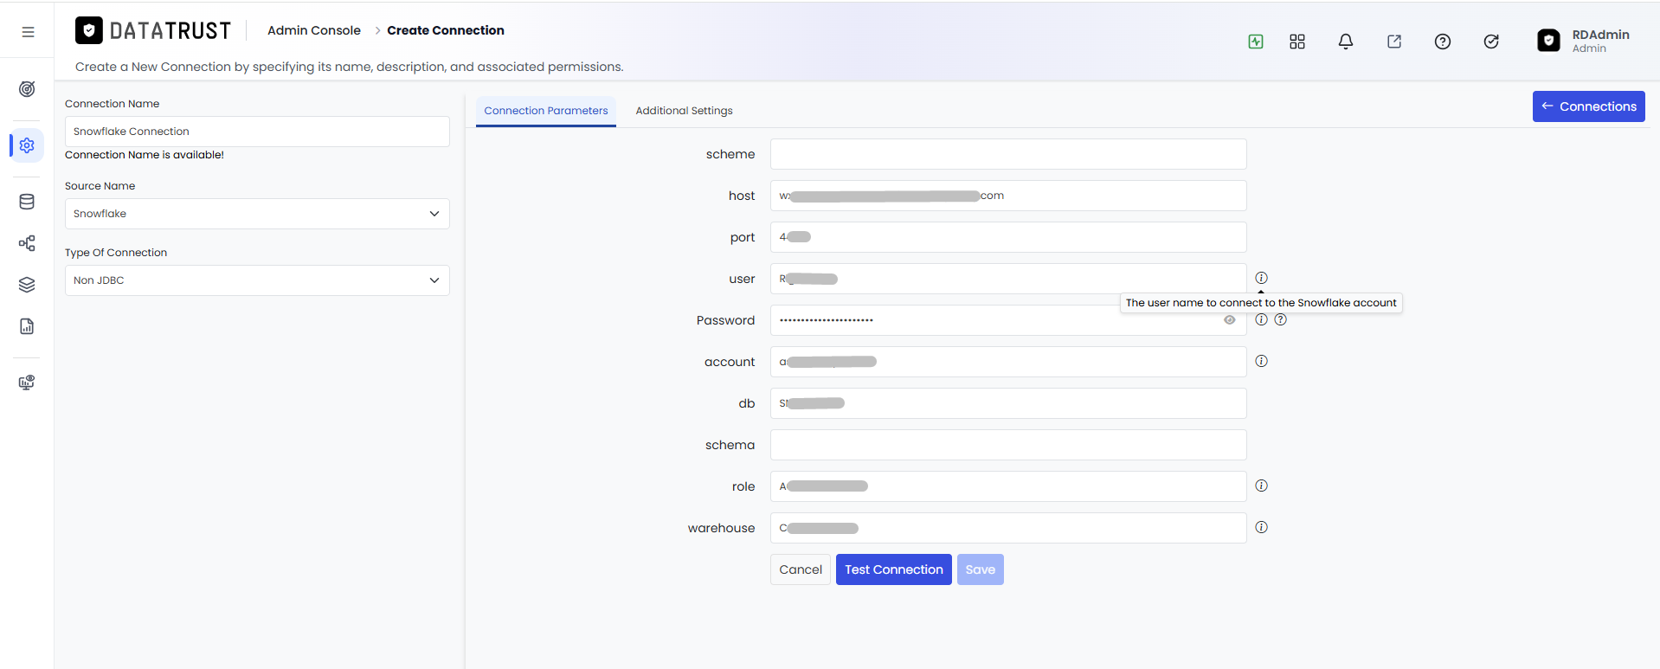The width and height of the screenshot is (1660, 669).
Task: Open the report document sidebar icon
Action: tap(27, 326)
